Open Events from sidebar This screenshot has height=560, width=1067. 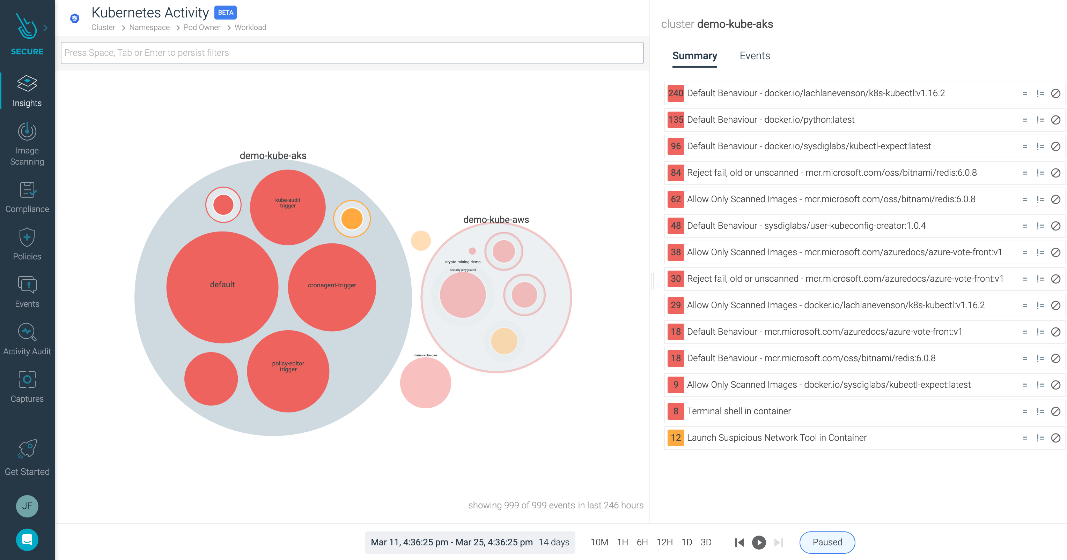(x=27, y=292)
